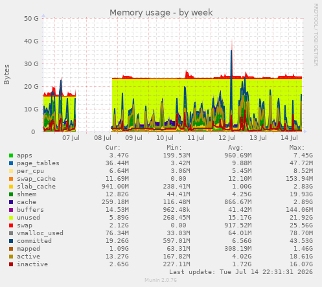Click the swap red legend swatch

click(11, 225)
